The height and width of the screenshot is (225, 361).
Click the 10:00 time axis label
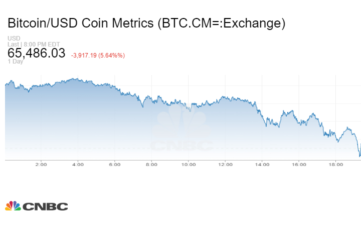(189, 164)
